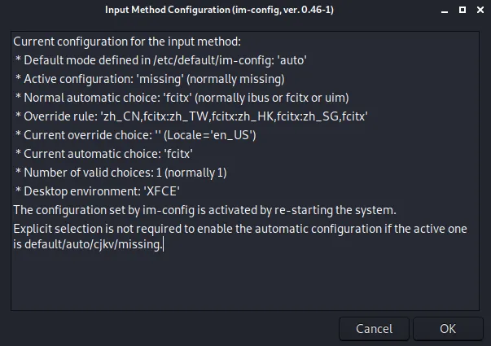
Task: Maximize the Input Method Configuration dialog
Action: coord(462,10)
